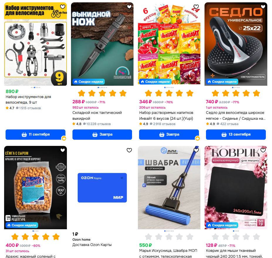Click Скидки недели badge on peanuts image
Screen dimensions: 272x258
pyautogui.click(x=22, y=225)
